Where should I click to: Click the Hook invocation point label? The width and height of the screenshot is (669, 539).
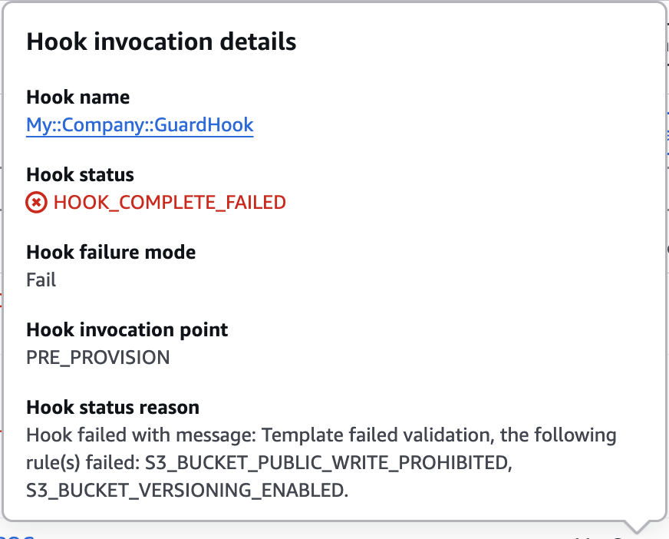pos(127,329)
